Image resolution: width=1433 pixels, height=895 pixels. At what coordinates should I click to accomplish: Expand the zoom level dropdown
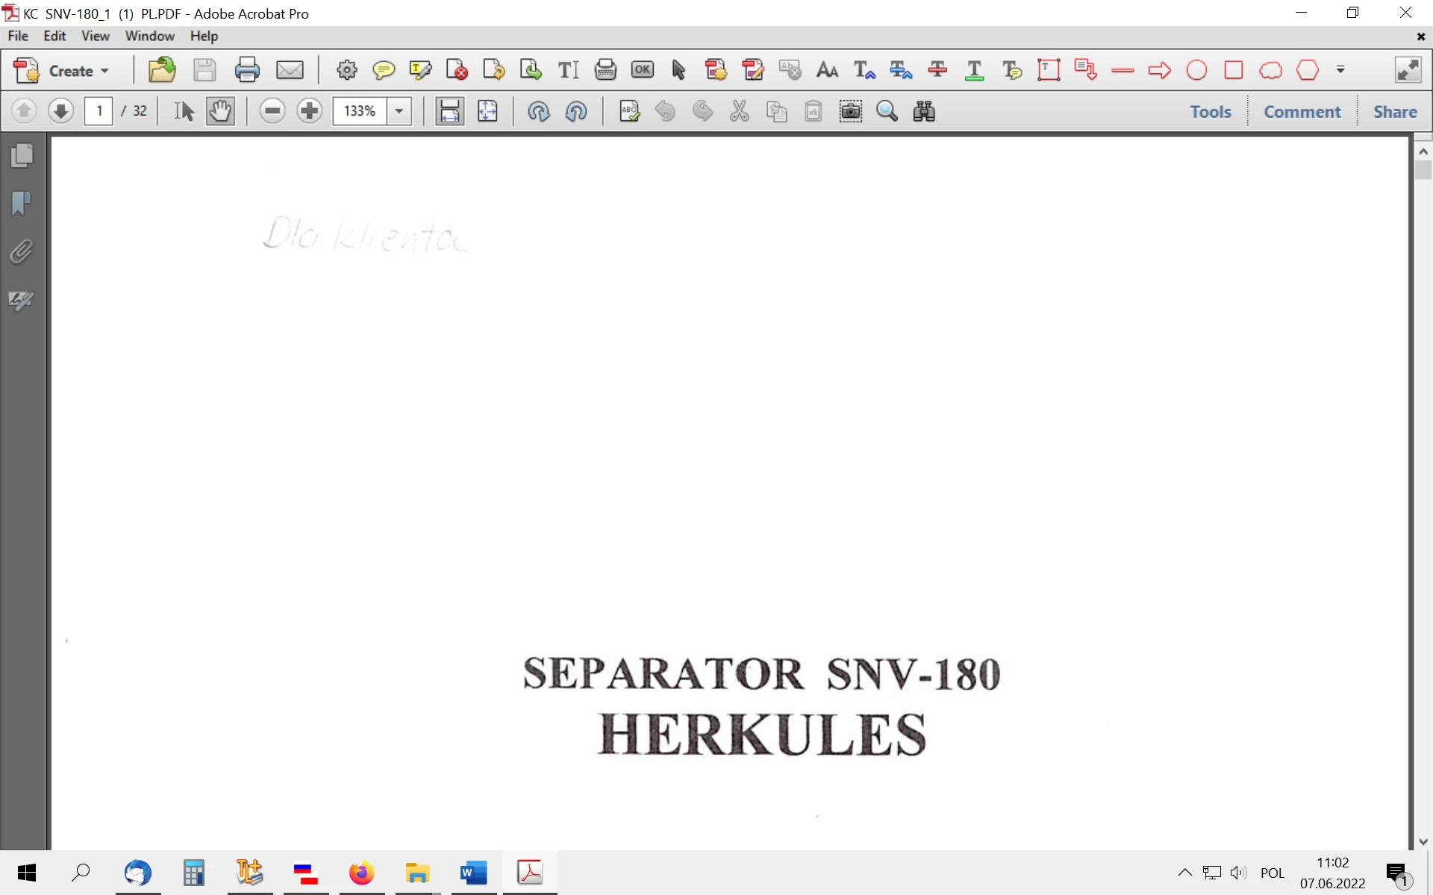point(399,111)
